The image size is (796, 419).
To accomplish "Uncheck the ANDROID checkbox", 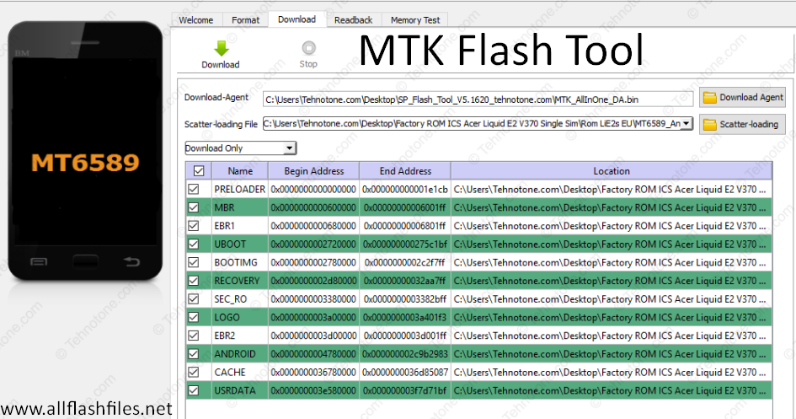I will point(194,354).
